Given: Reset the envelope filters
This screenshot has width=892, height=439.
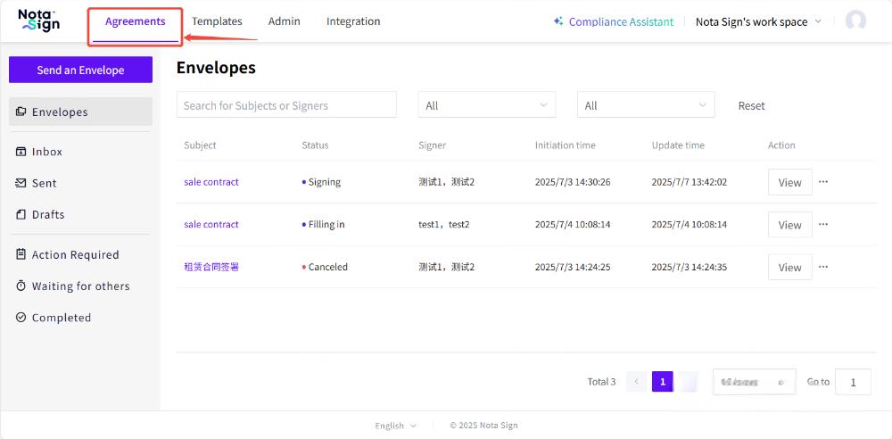Looking at the screenshot, I should coord(751,105).
